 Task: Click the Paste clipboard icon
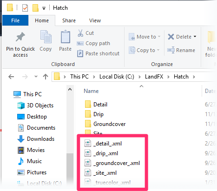pyautogui.click(x=66, y=37)
